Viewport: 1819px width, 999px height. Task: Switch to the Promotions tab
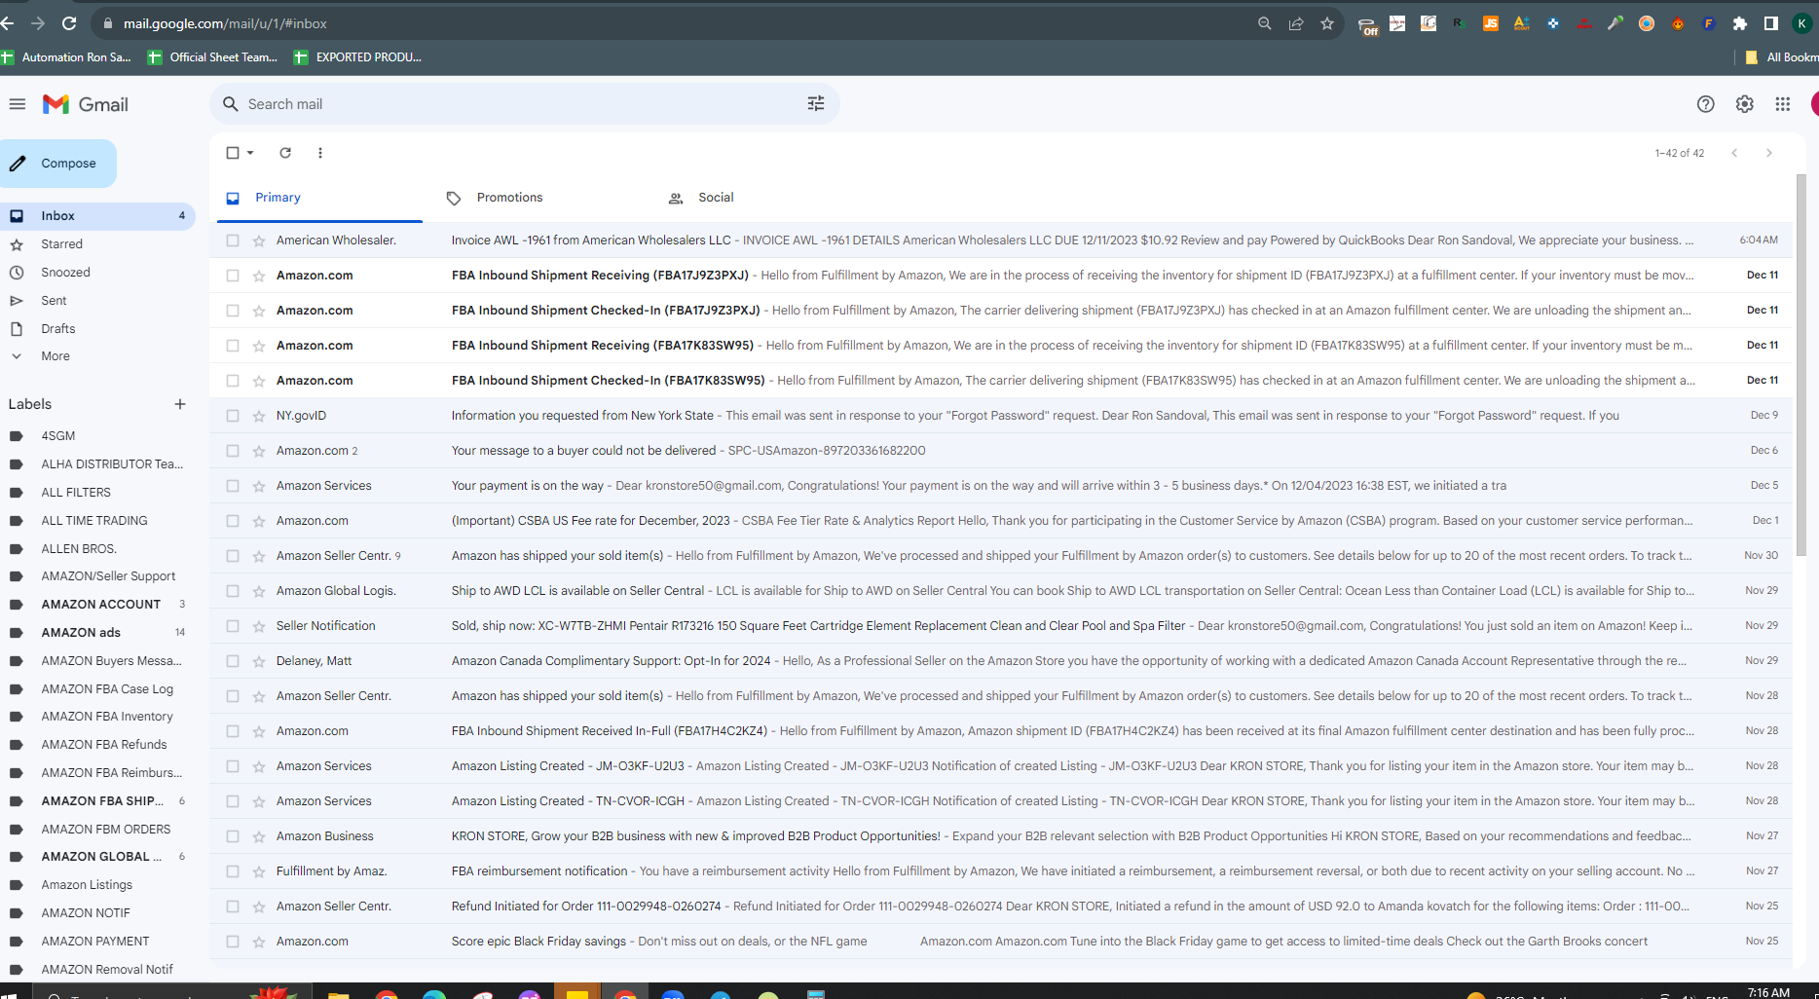[509, 198]
